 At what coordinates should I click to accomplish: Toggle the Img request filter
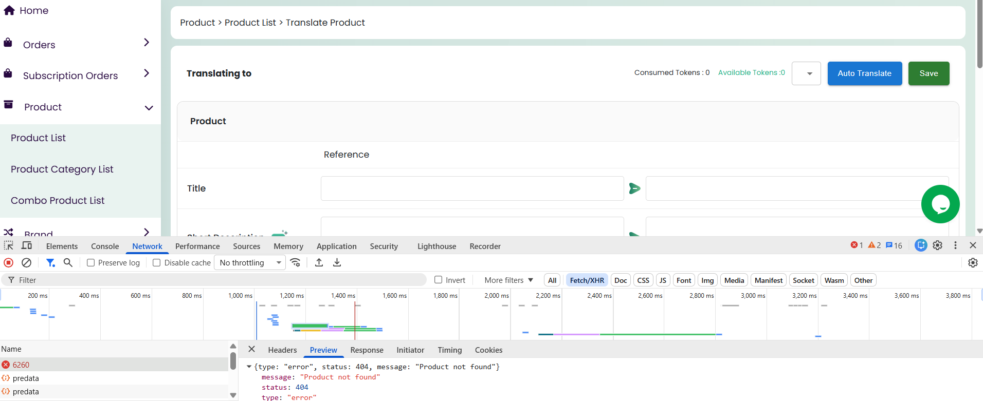(x=707, y=280)
